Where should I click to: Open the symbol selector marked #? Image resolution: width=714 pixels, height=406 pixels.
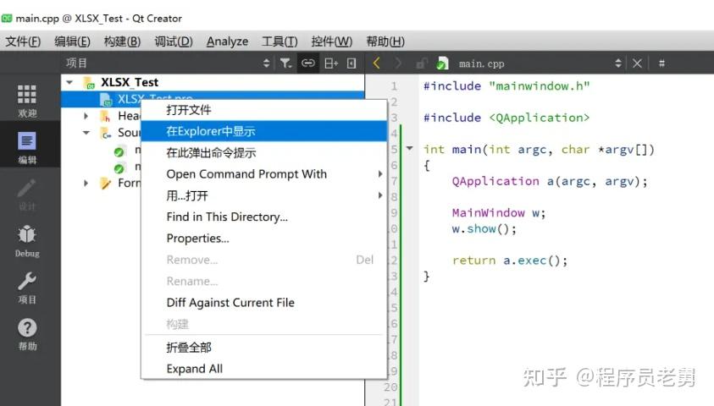coord(661,63)
